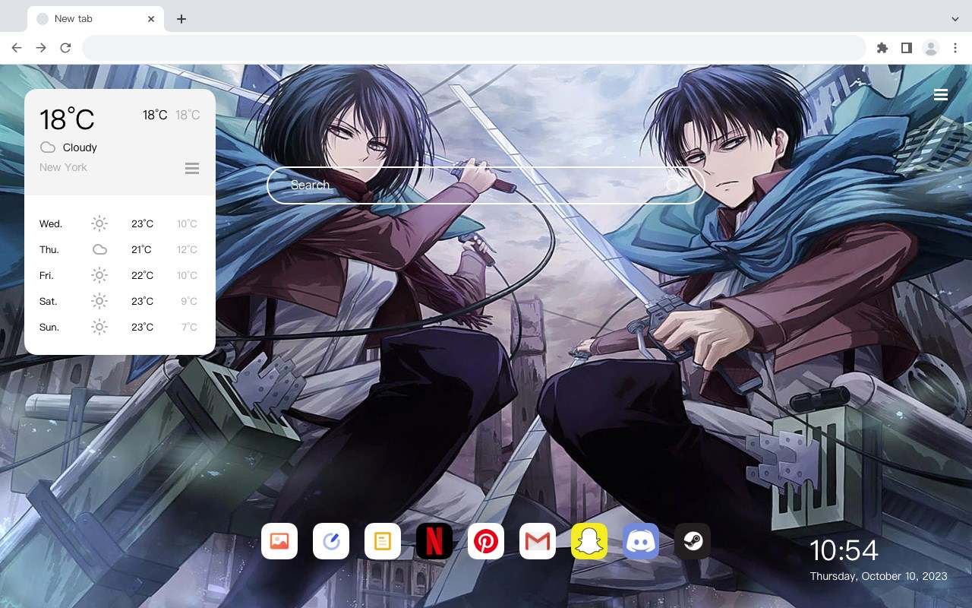The image size is (972, 608).
Task: Click the sun icon in Wed. row
Action: [99, 223]
